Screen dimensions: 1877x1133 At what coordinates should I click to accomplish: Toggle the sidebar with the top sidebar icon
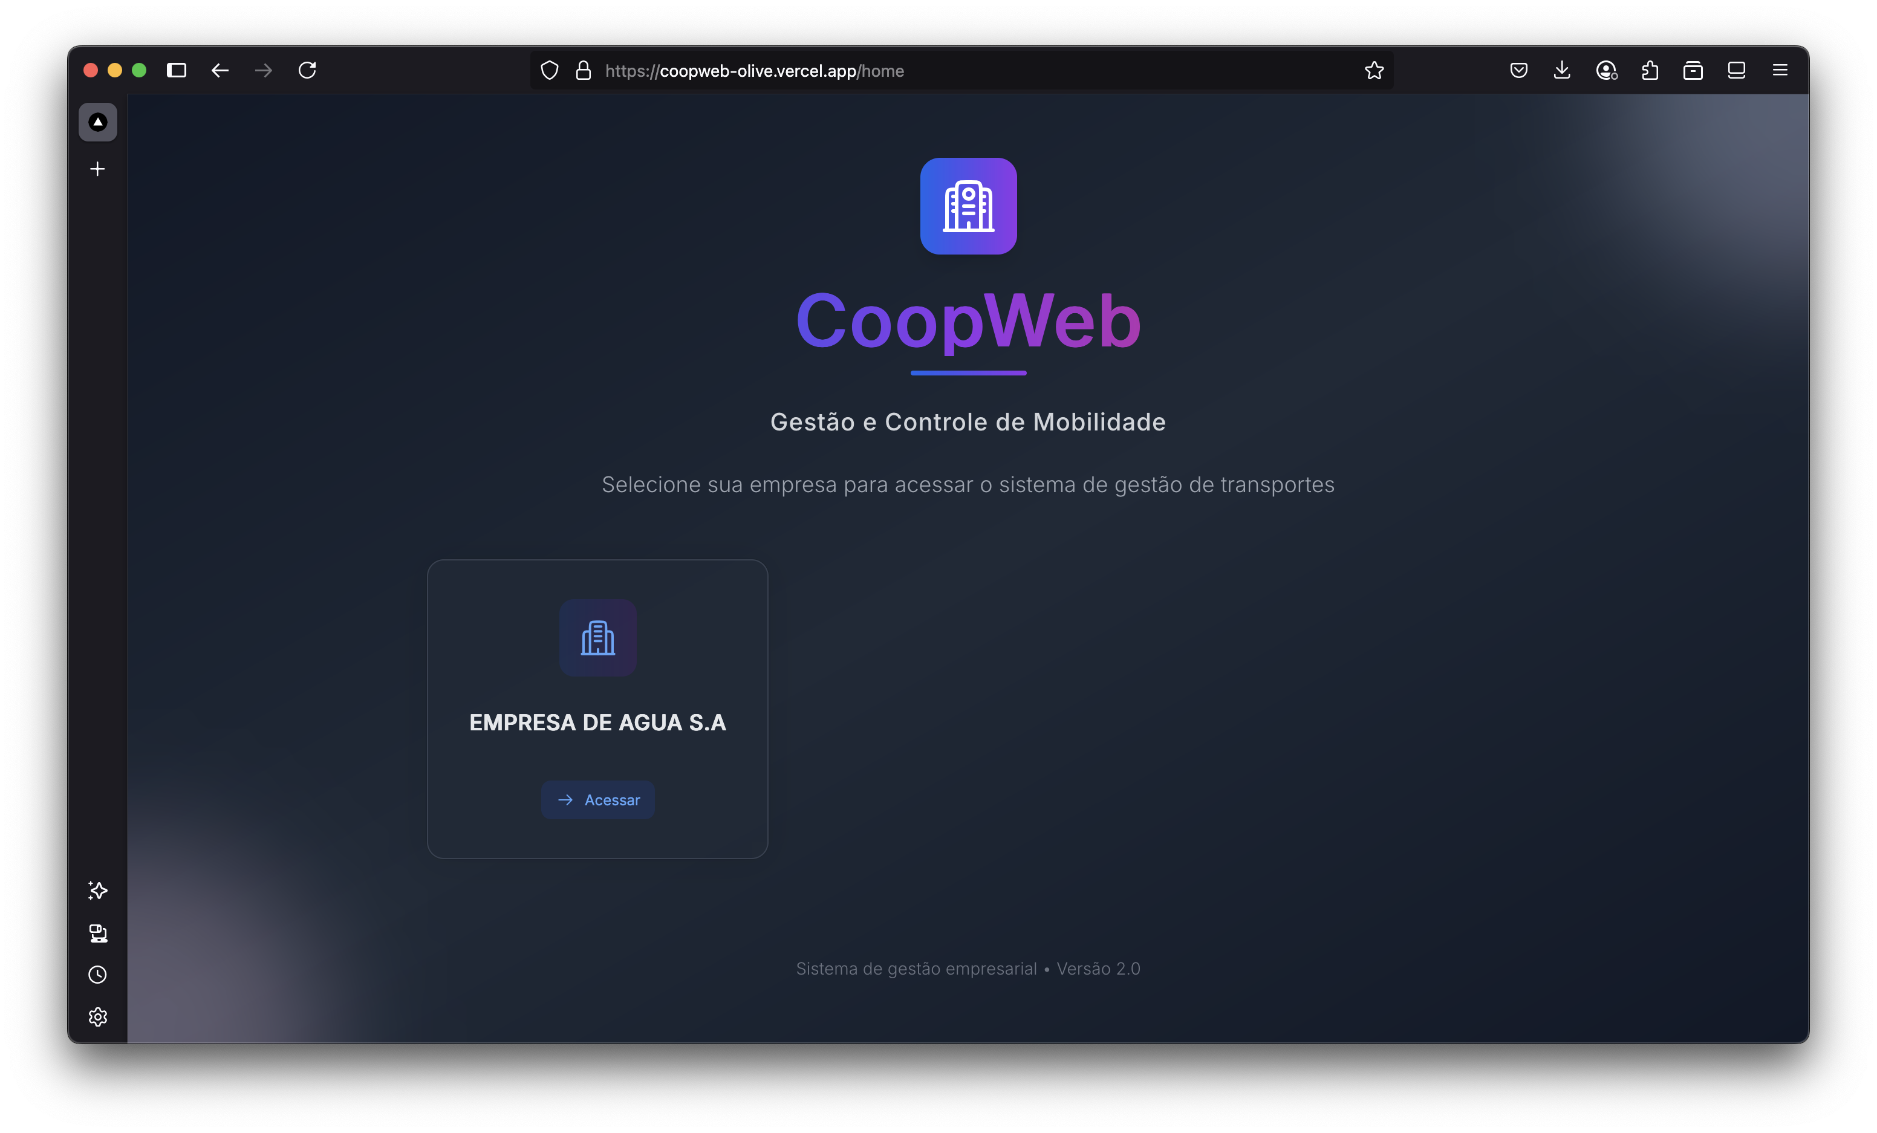[176, 70]
